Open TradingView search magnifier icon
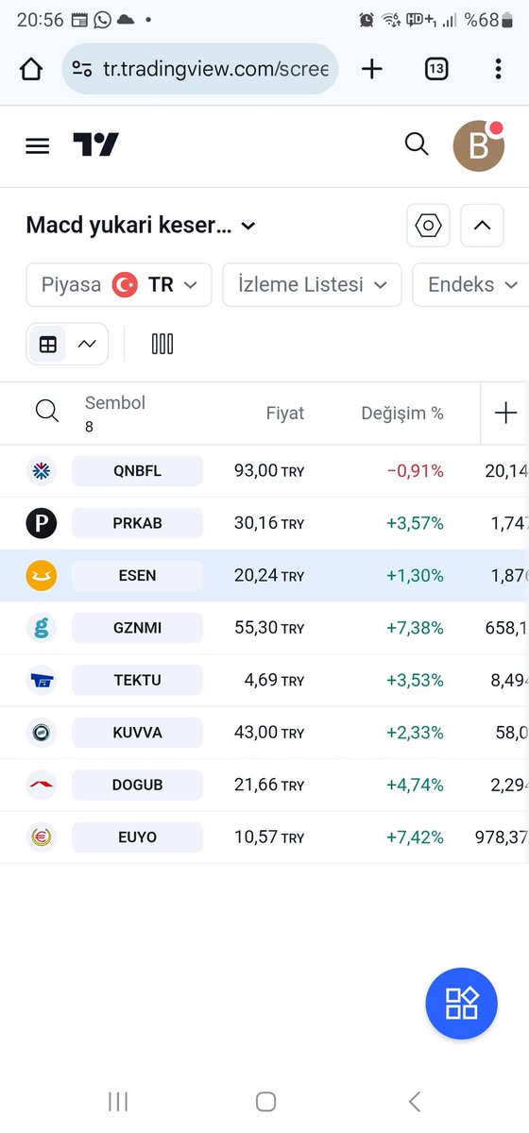The image size is (529, 1133). [417, 144]
